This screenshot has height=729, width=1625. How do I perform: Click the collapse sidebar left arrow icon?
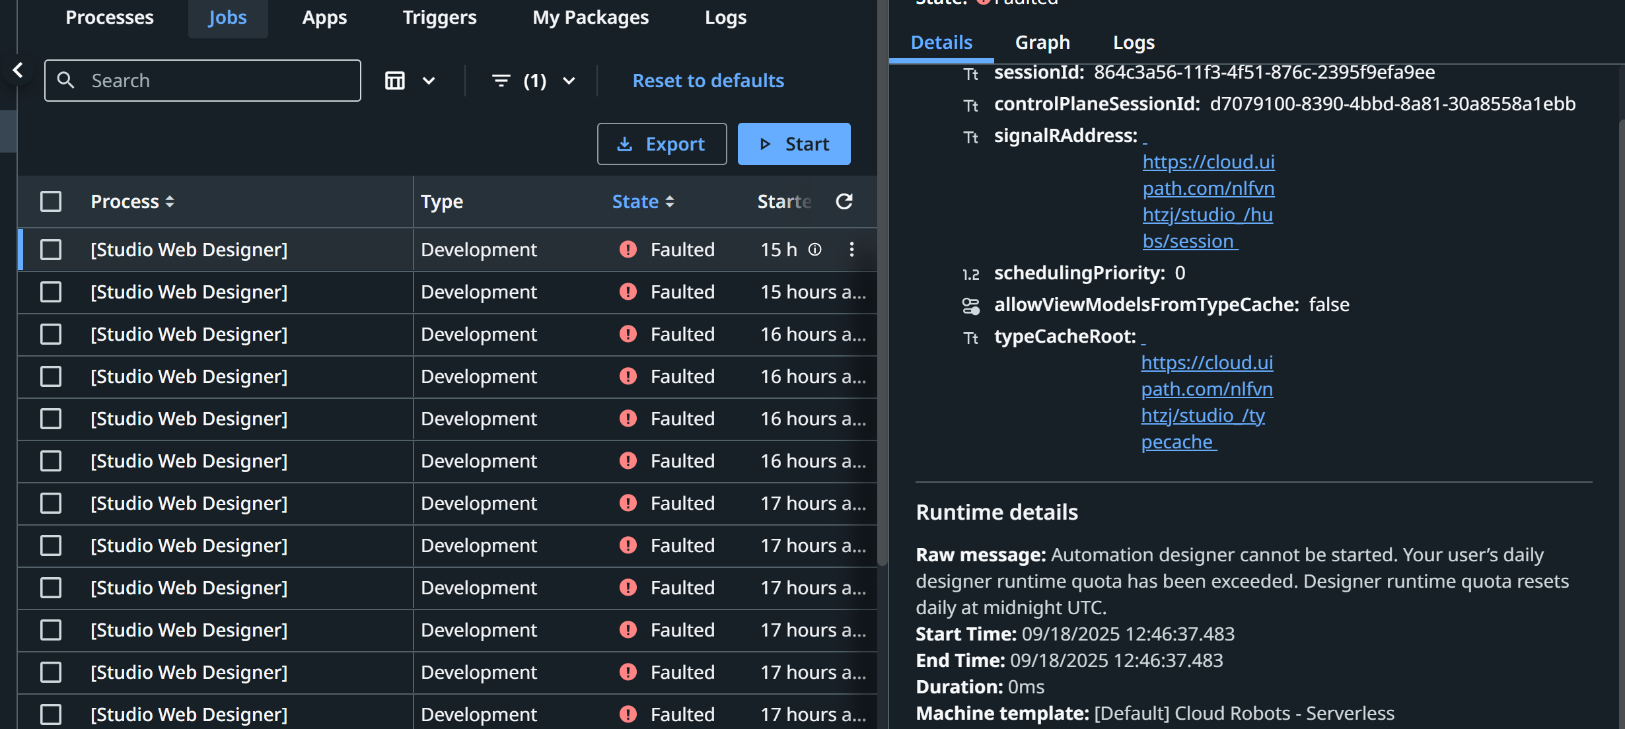[x=18, y=70]
